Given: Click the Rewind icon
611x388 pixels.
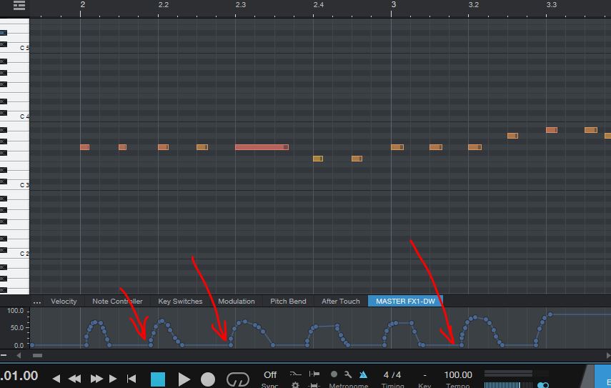Looking at the screenshot, I should tap(74, 379).
